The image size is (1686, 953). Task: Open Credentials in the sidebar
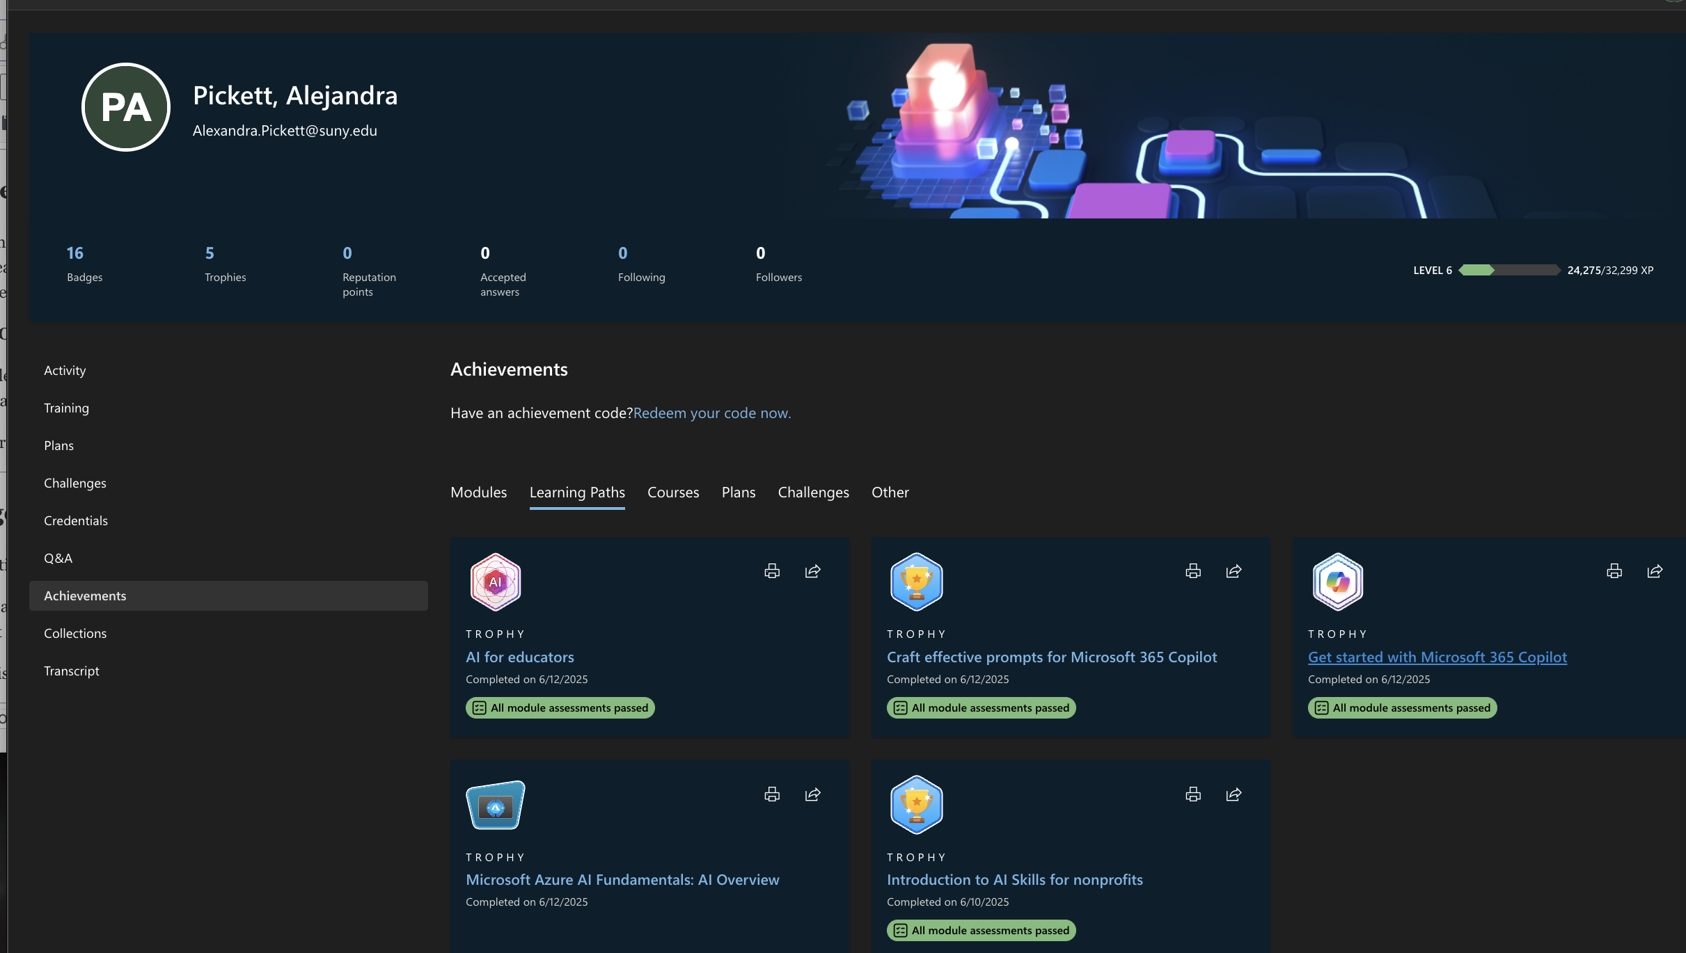click(x=76, y=521)
